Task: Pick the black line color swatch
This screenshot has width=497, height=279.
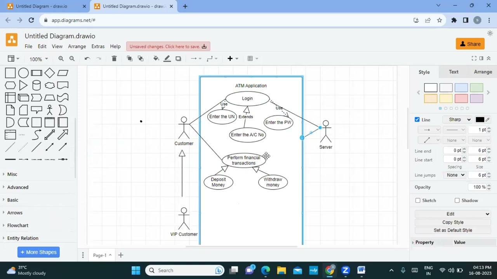Action: point(480,120)
